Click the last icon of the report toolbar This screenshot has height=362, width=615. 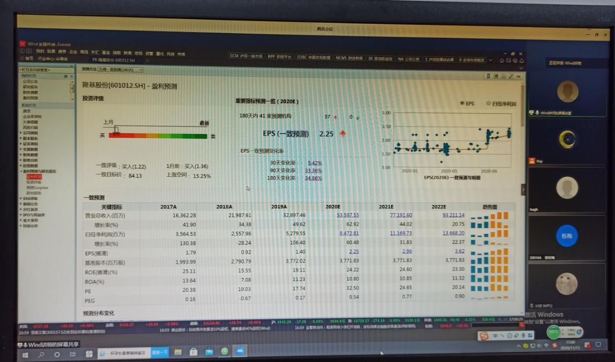tap(518, 76)
